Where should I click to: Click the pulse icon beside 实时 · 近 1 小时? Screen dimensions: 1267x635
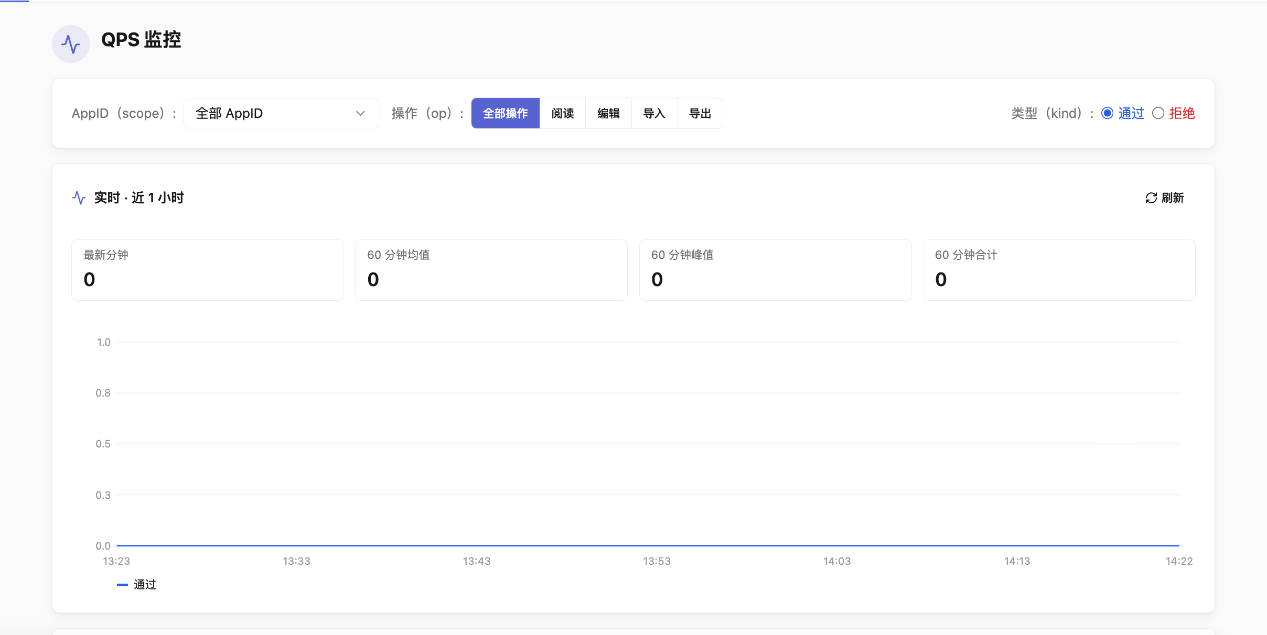[x=79, y=198]
